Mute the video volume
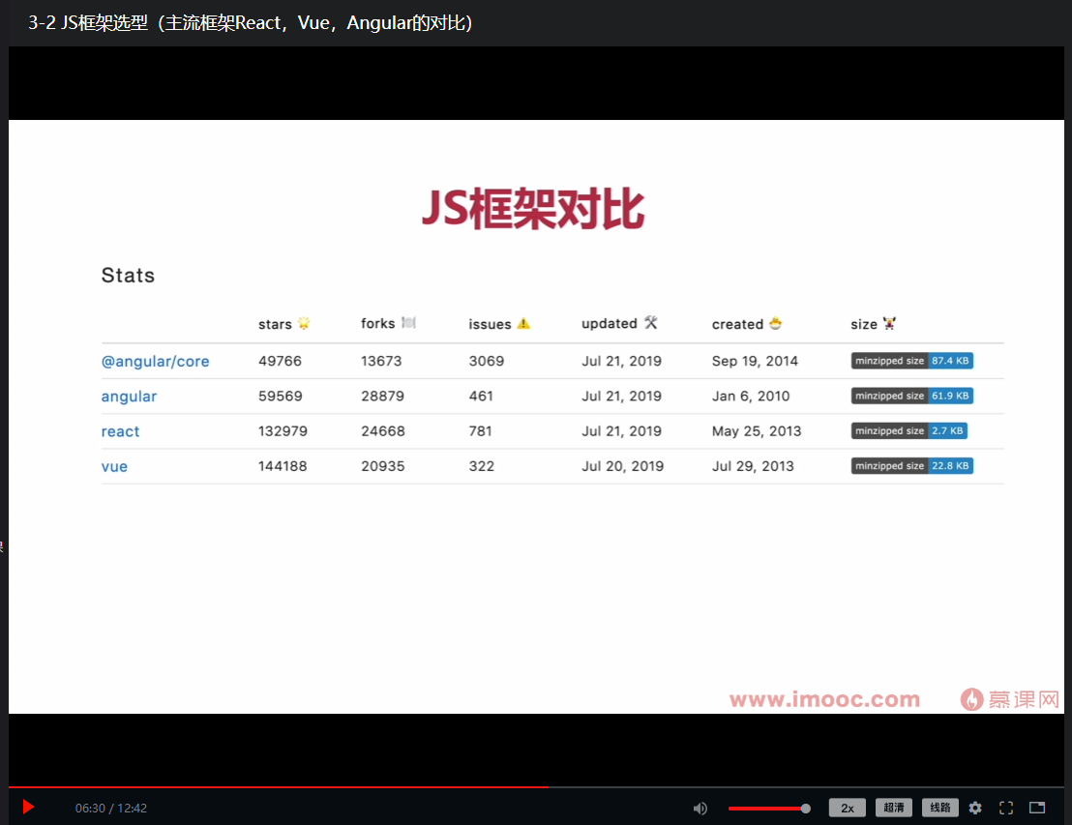 click(700, 809)
